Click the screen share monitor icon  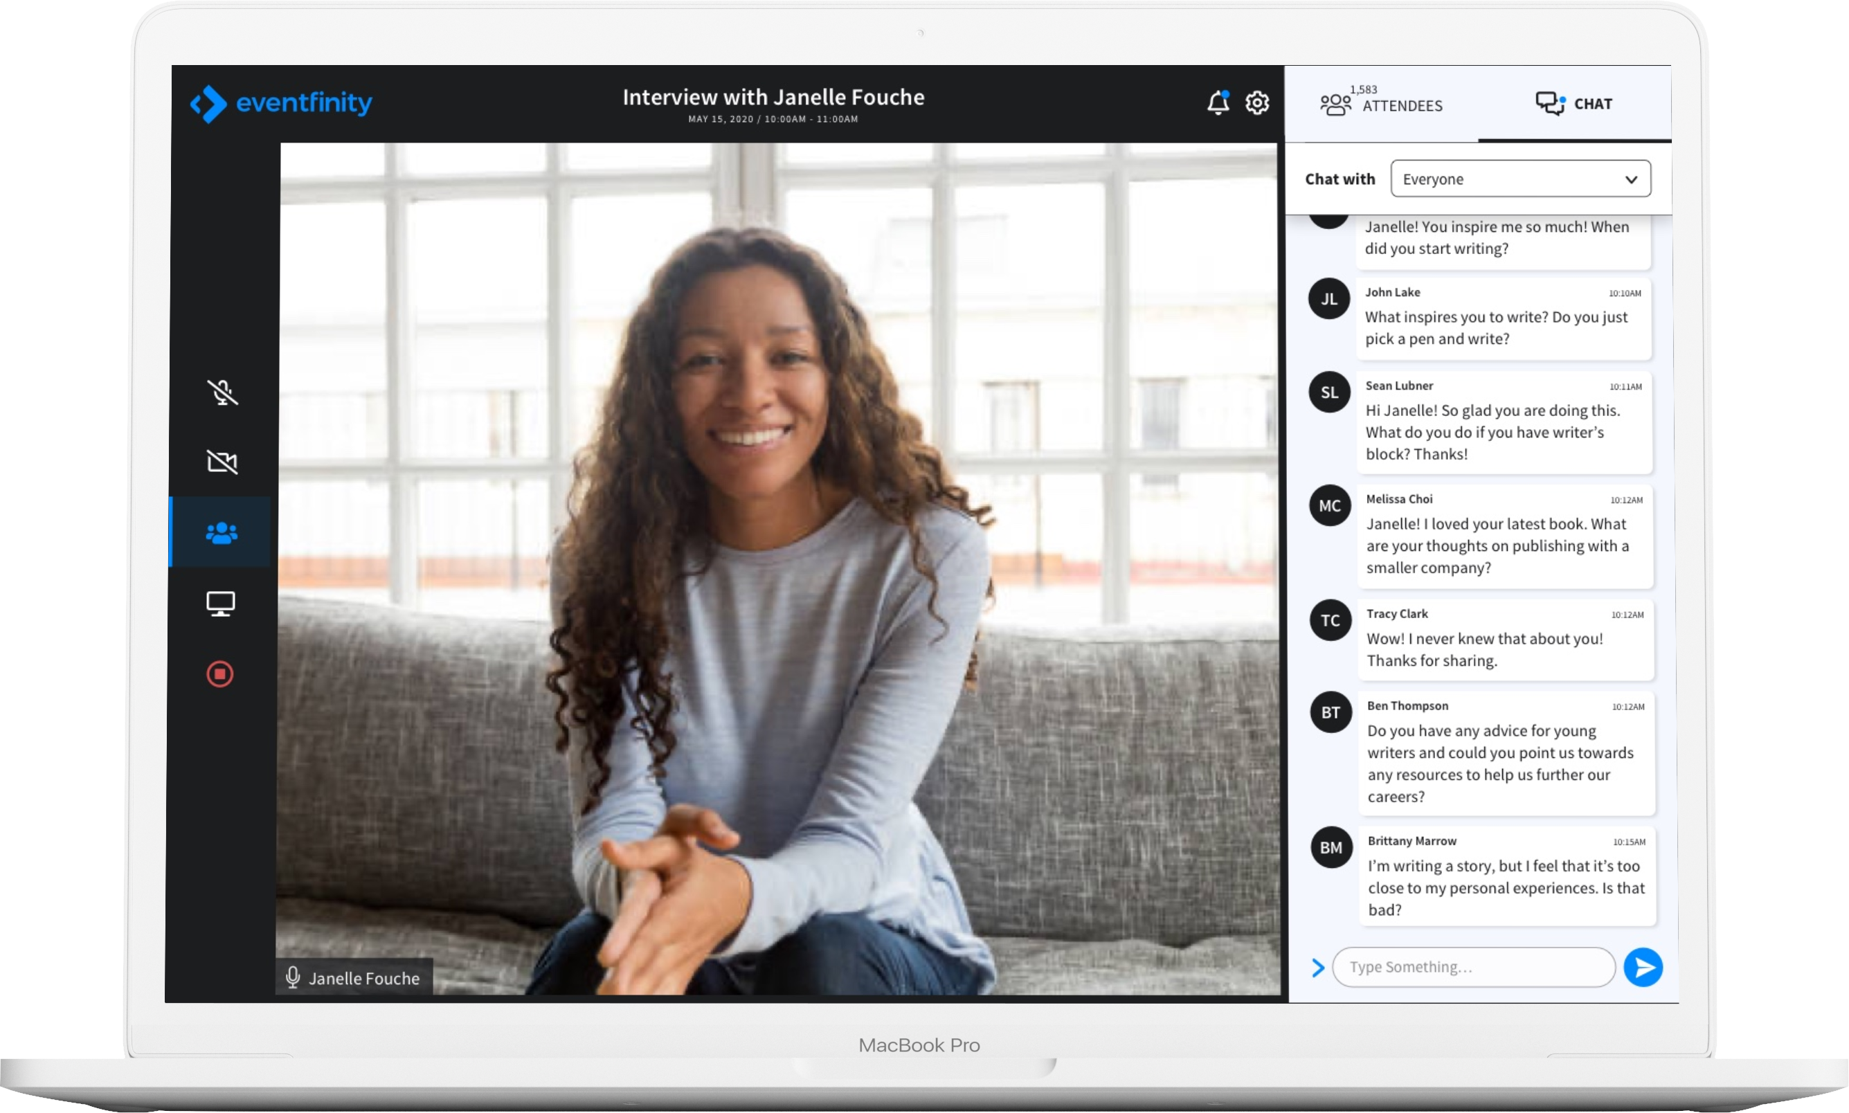tap(221, 604)
